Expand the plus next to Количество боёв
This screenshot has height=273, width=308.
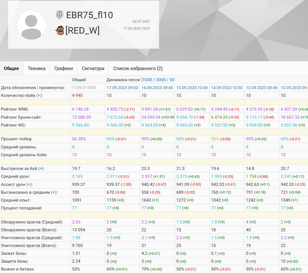(39, 95)
